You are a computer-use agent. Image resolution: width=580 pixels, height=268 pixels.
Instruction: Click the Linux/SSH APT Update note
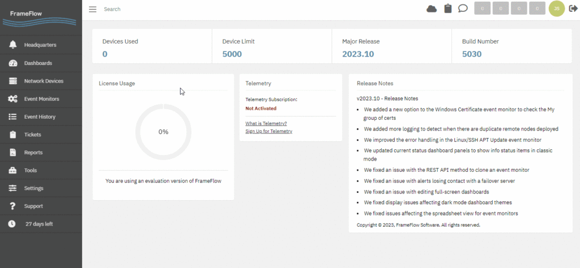[453, 140]
